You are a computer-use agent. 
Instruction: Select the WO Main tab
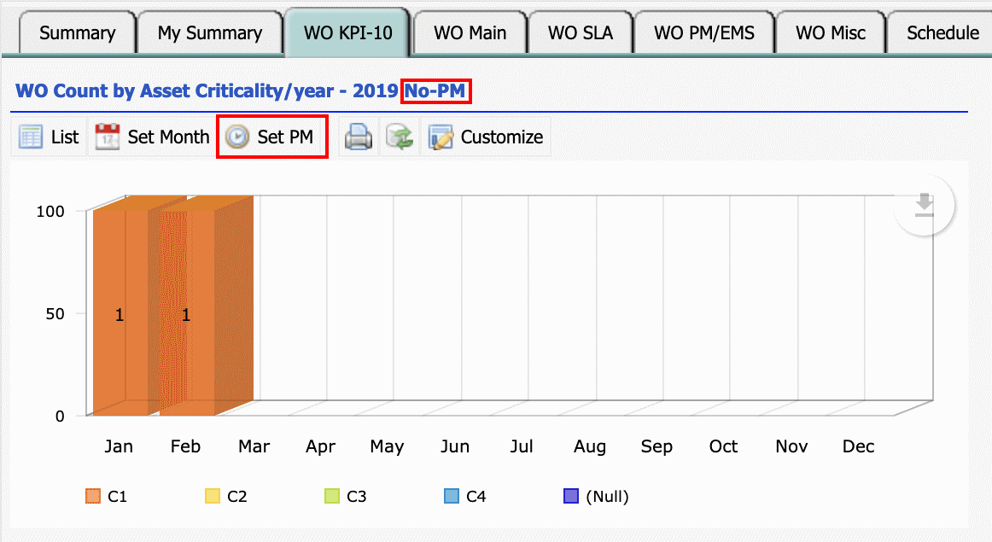point(469,32)
